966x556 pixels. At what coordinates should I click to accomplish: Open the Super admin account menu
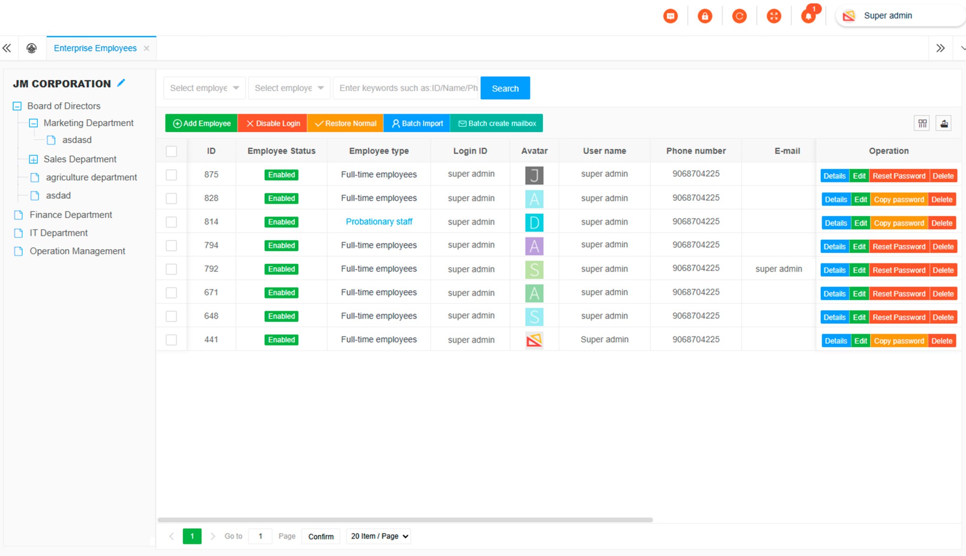point(889,15)
